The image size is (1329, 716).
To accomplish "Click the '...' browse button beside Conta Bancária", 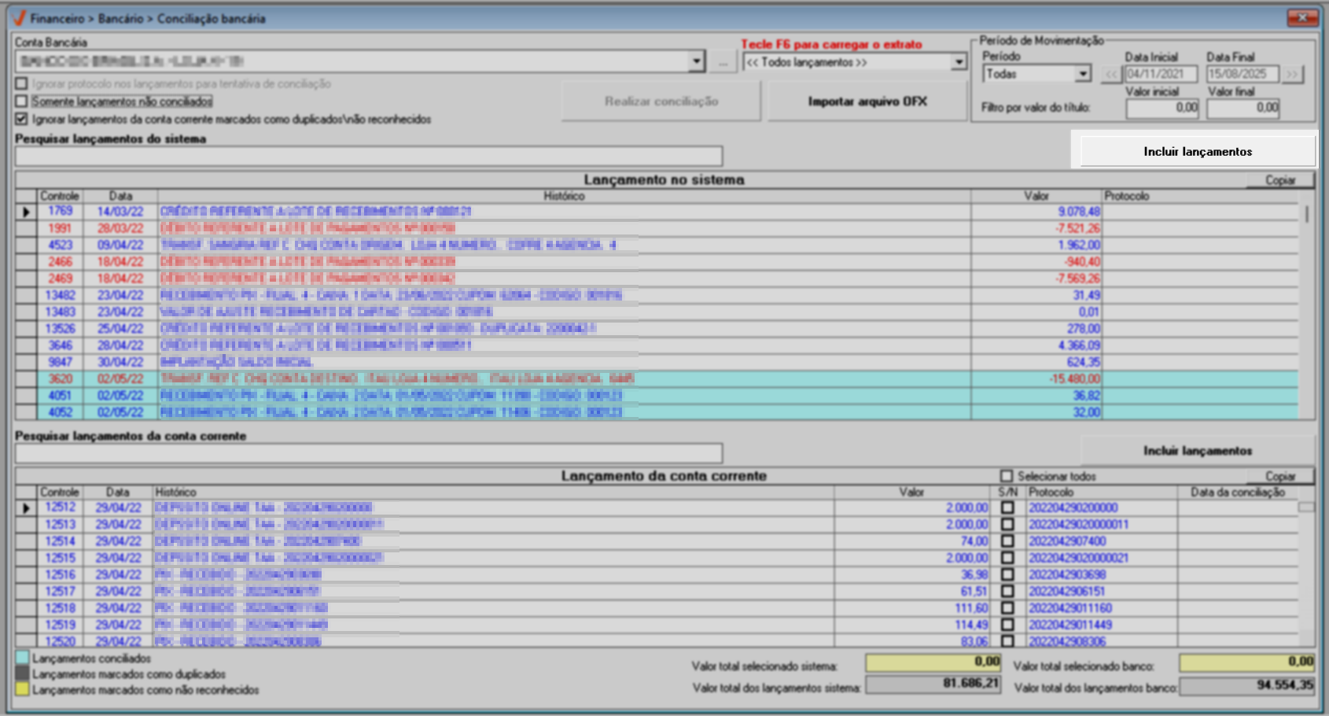I will point(723,62).
